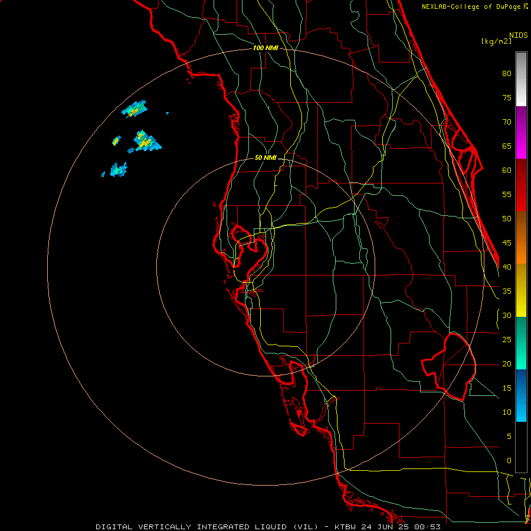The image size is (531, 531).
Task: Click the southernmost blue-green radar echo
Action: click(119, 170)
